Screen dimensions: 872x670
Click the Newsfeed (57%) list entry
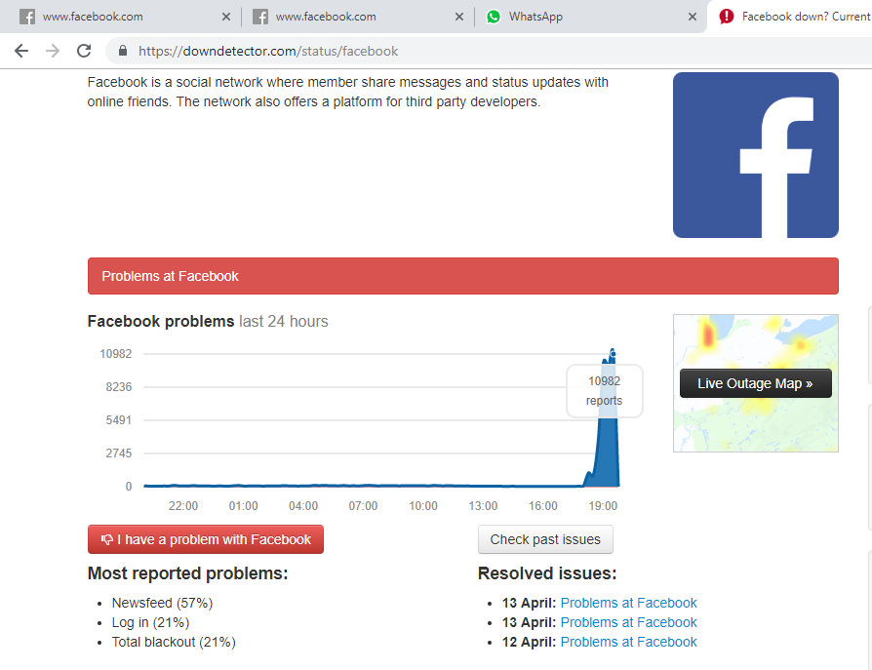coord(162,603)
